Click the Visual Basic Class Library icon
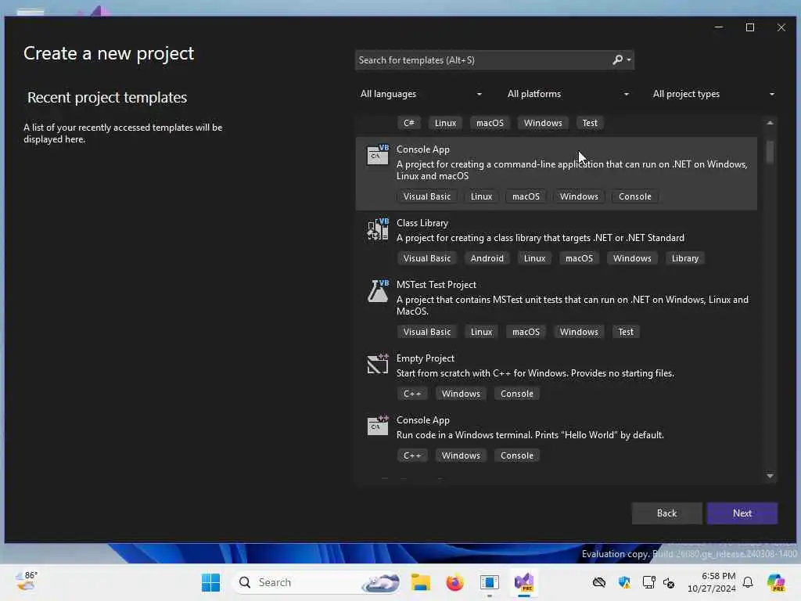Screen dimensions: 801x601 [378, 229]
